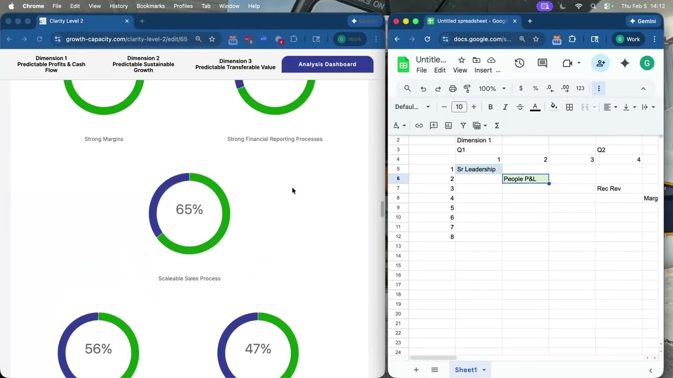Redo the action in Sheets toolbar
This screenshot has width=673, height=378.
(x=438, y=88)
